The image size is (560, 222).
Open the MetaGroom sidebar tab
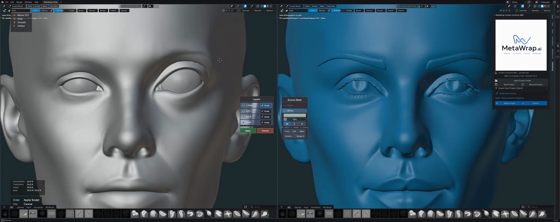[553, 53]
